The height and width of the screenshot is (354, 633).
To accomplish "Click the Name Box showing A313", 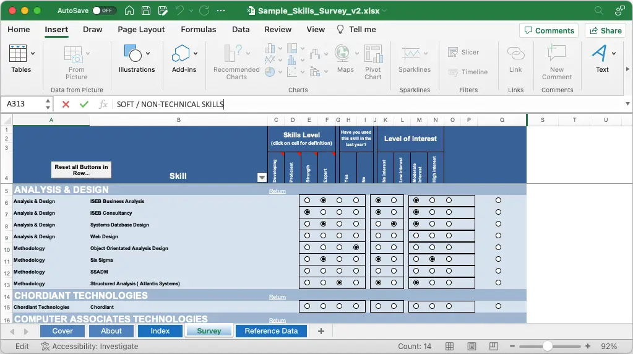I will pos(23,104).
